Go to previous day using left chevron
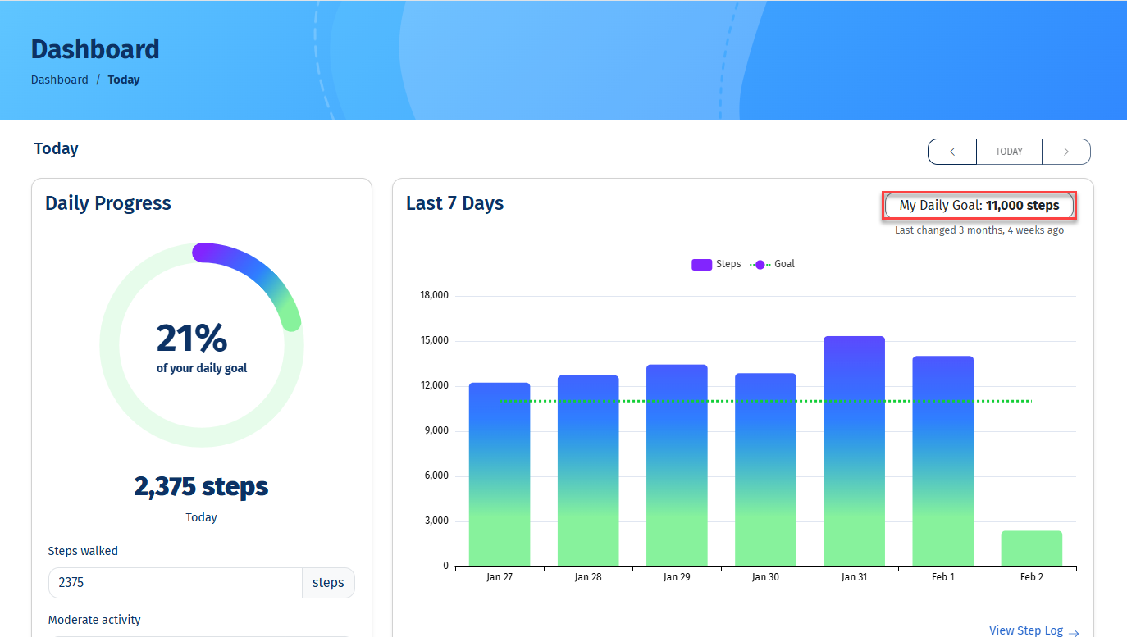 [952, 152]
